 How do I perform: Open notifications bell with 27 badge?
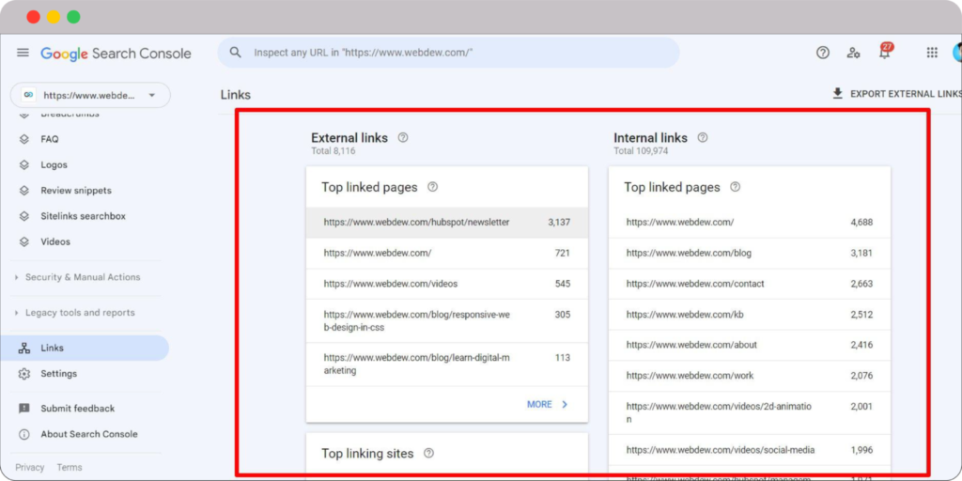pyautogui.click(x=885, y=52)
